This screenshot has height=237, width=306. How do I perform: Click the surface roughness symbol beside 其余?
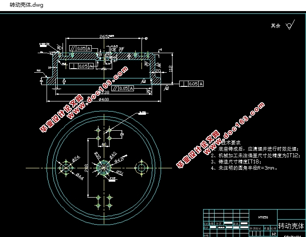point(290,25)
